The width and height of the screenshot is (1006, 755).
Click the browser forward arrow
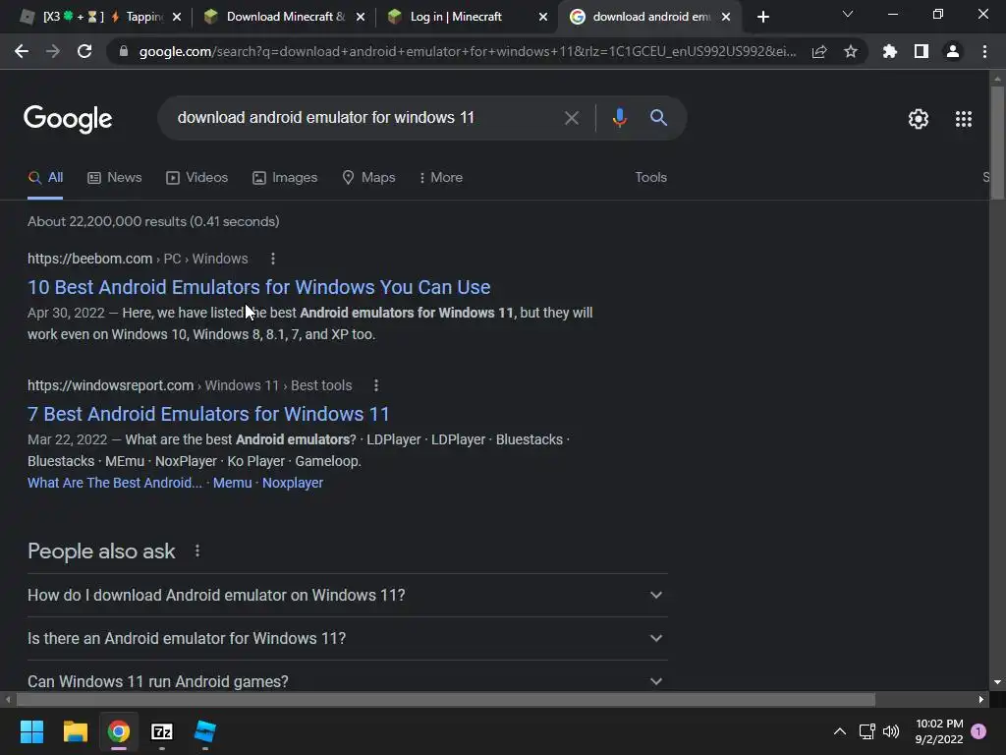click(x=53, y=51)
